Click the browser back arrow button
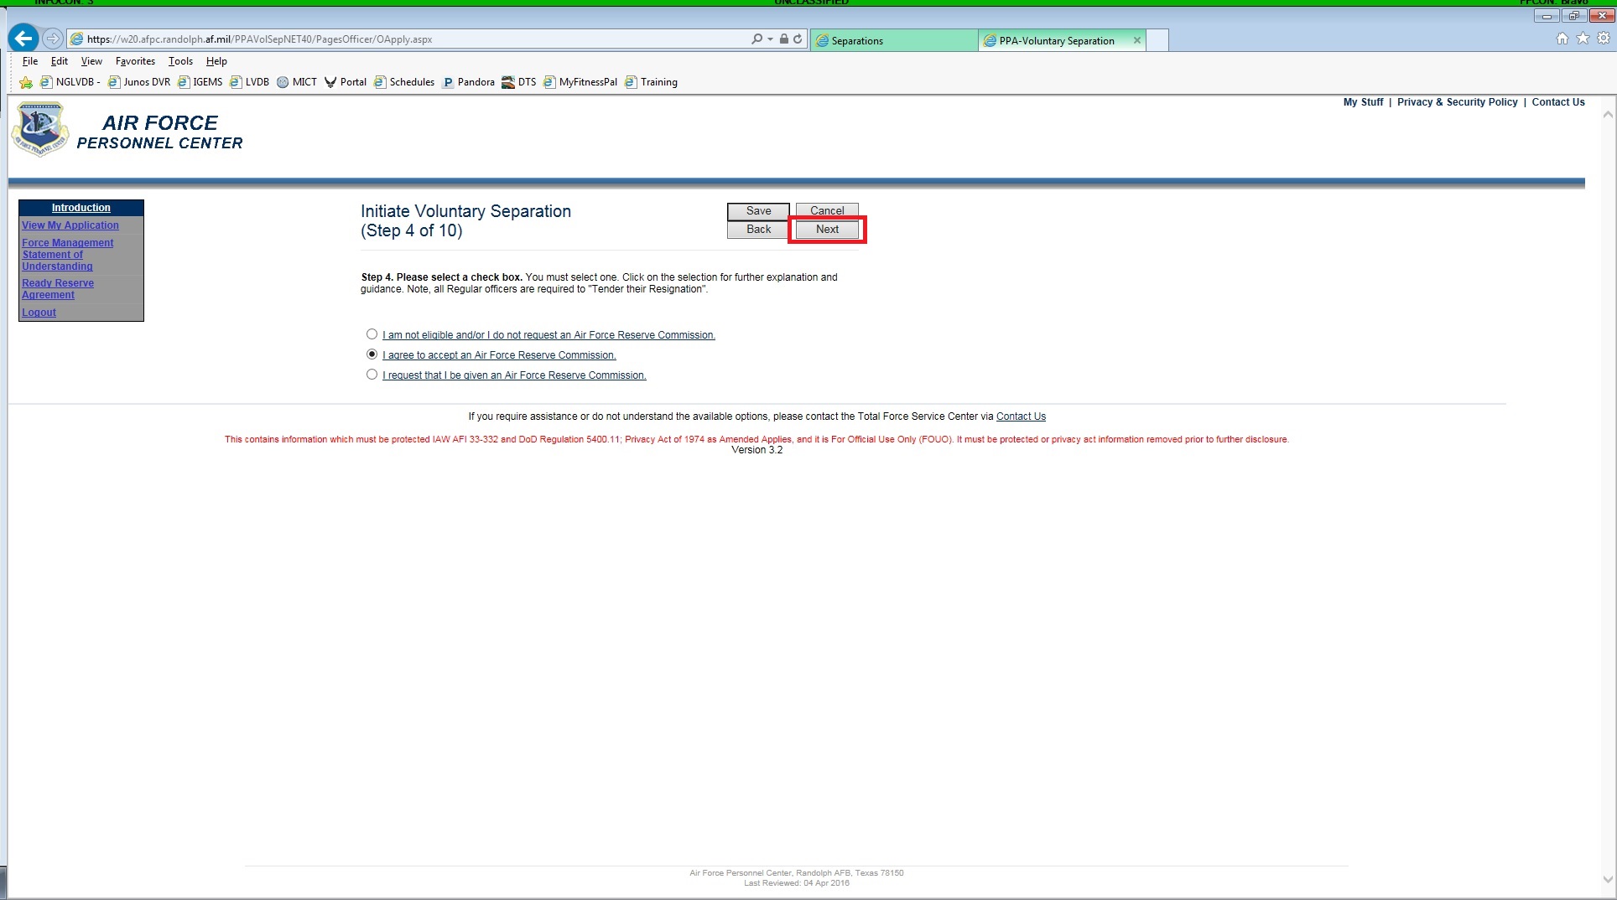 [23, 39]
